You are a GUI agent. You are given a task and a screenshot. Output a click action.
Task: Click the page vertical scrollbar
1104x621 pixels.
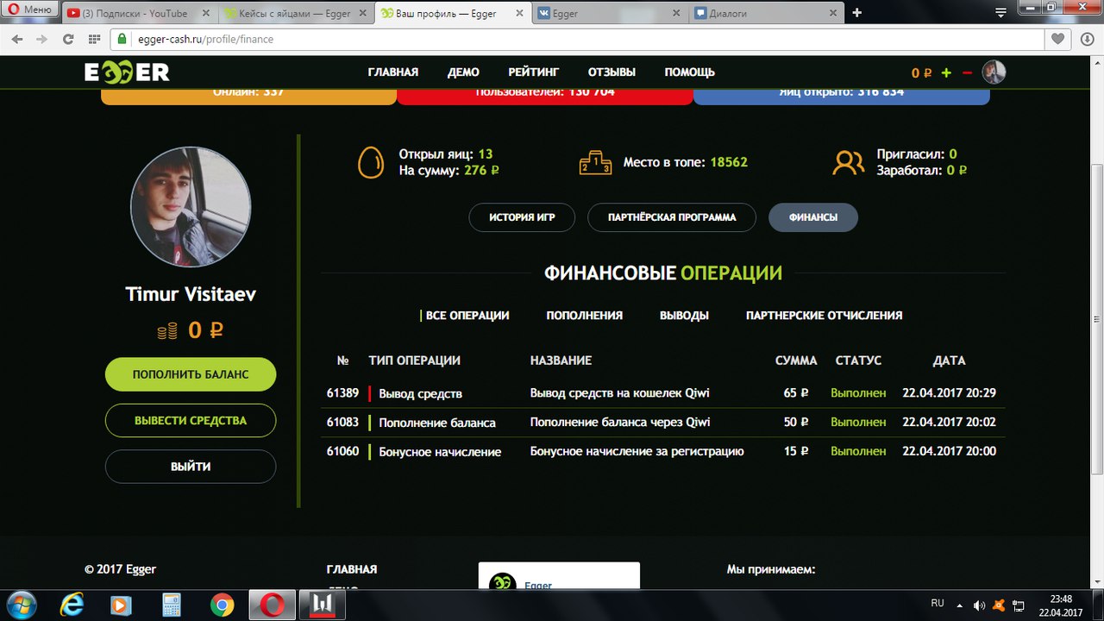click(1097, 319)
